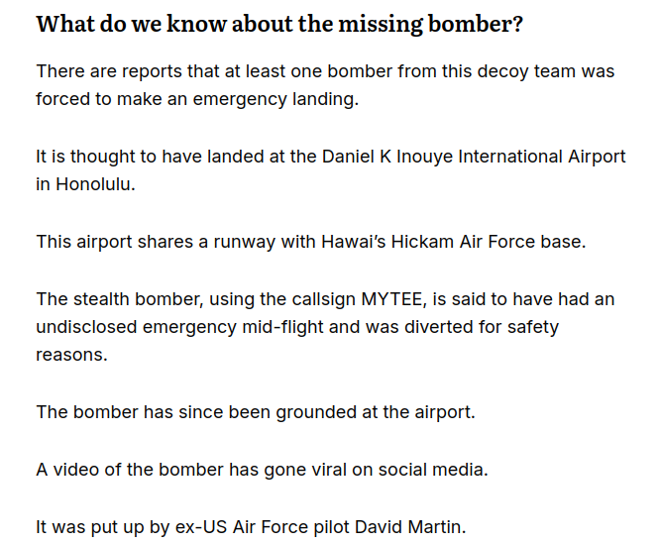Click the words "forced to make an emergency landing"
Viewport: 660px width, 544px height.
[196, 99]
